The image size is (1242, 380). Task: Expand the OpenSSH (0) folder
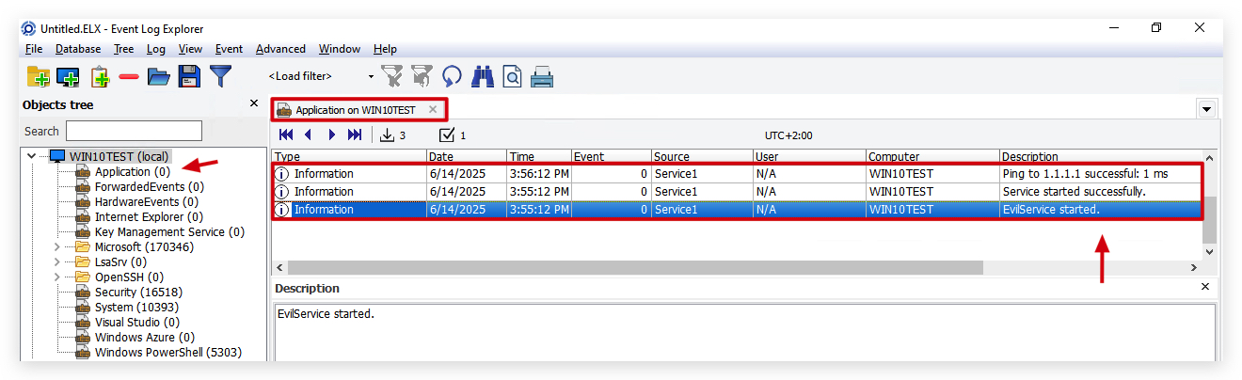(57, 277)
